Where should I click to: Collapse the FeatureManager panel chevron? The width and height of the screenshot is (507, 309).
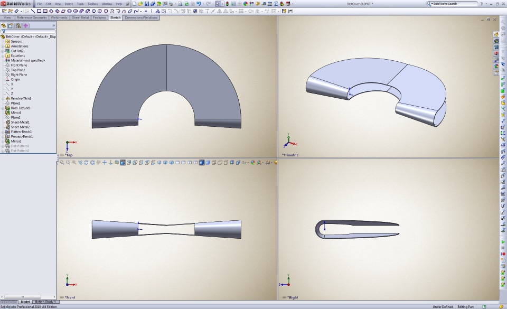pyautogui.click(x=53, y=25)
